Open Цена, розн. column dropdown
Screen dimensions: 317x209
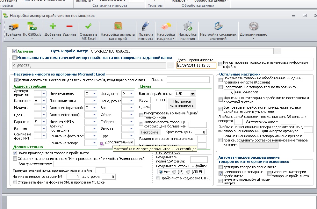pos(131,101)
